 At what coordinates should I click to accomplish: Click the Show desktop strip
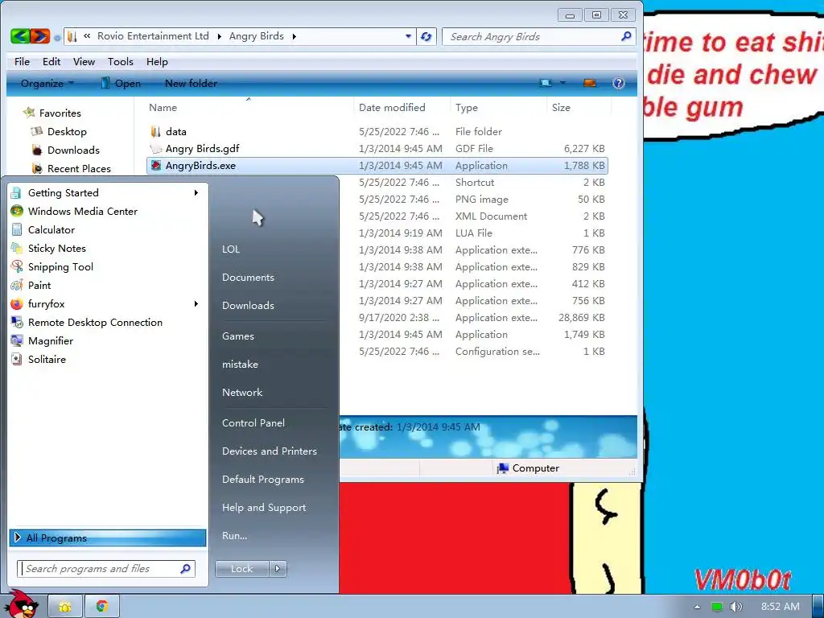coord(818,607)
